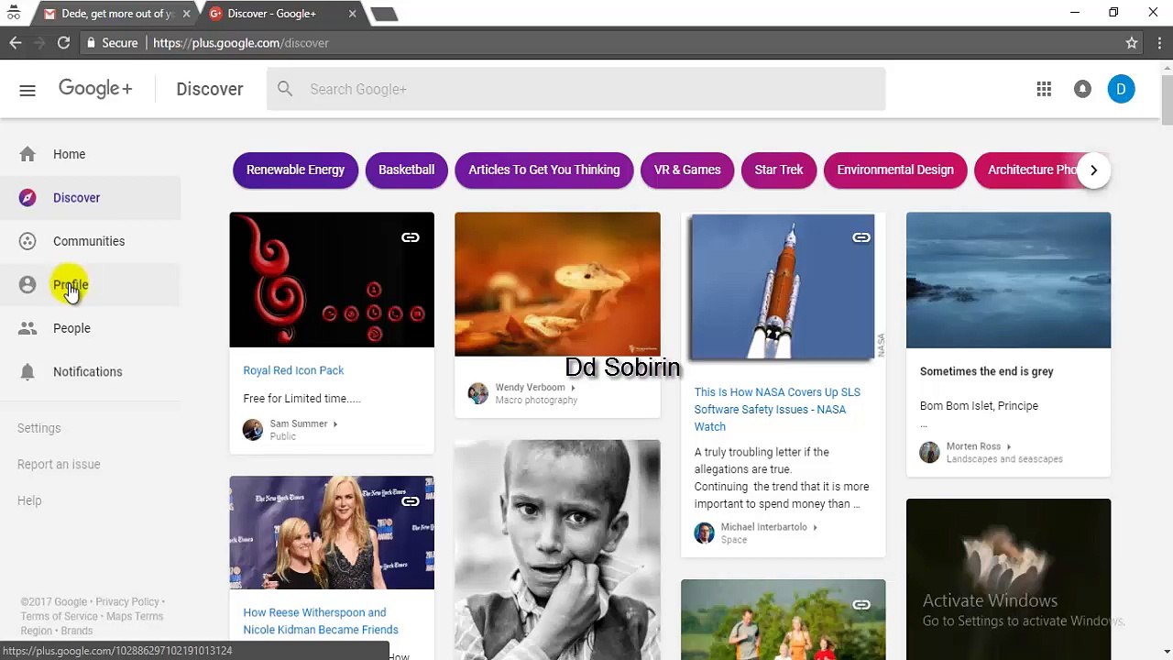Click Morten Ross author name
Viewport: 1173px width, 660px height.
point(973,446)
